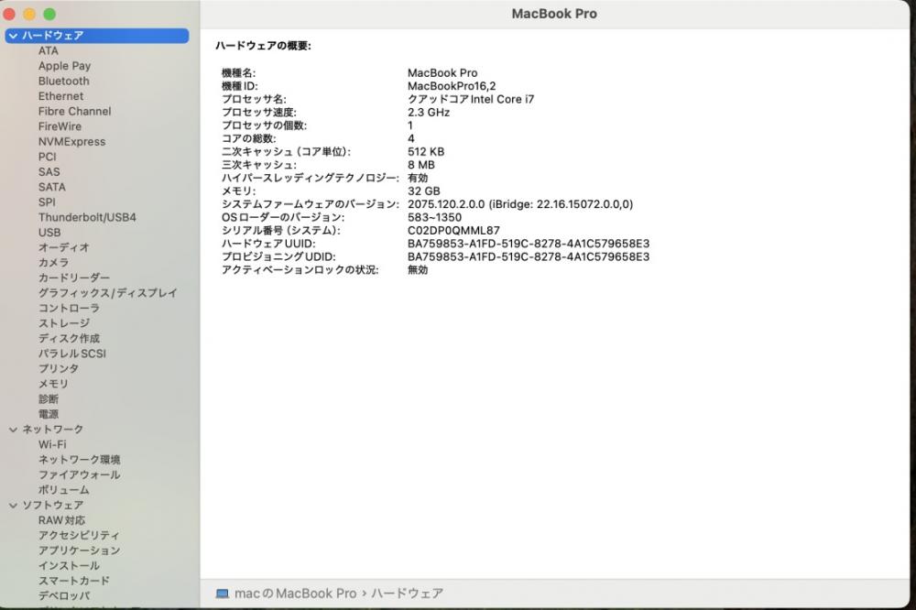916x610 pixels.
Task: Click the serial number C02DP0QMML87
Action: tap(454, 231)
